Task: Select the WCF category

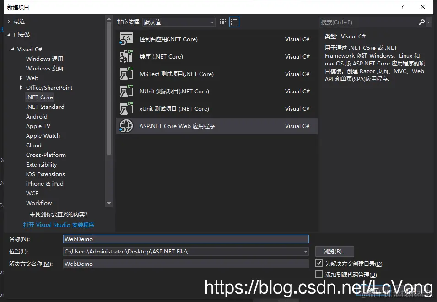Action: point(32,194)
